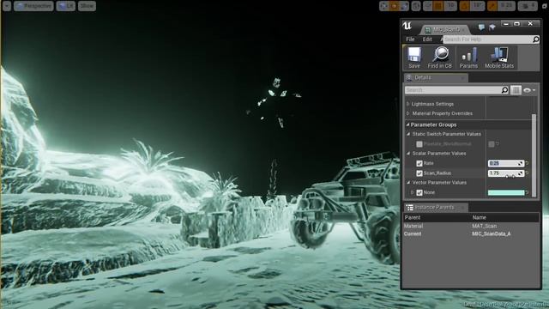The height and width of the screenshot is (309, 549).
Task: Toggle scale snapping icon in viewport
Action: [492, 6]
